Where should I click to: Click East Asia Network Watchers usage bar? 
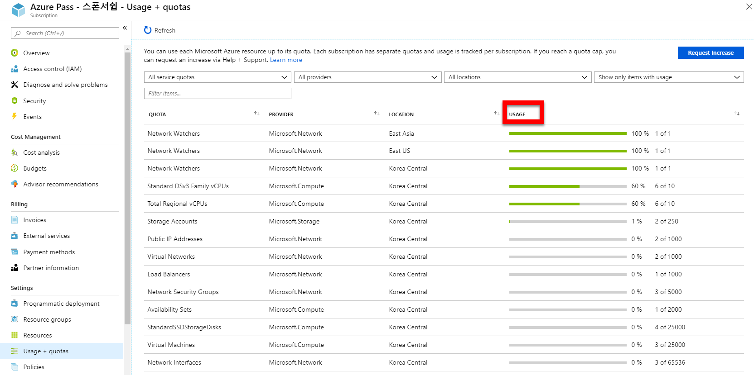point(568,133)
